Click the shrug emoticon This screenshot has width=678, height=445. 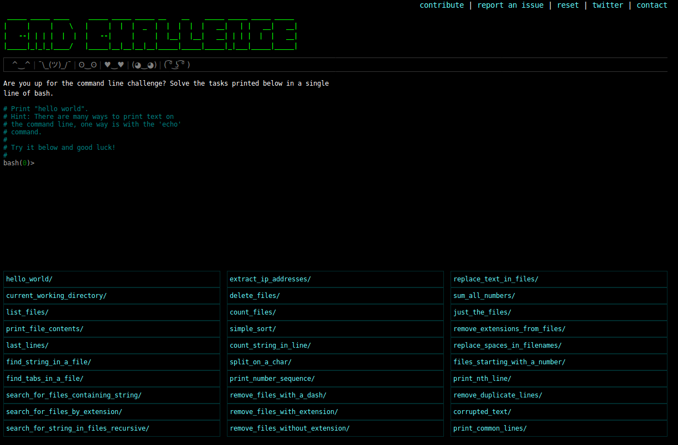55,65
